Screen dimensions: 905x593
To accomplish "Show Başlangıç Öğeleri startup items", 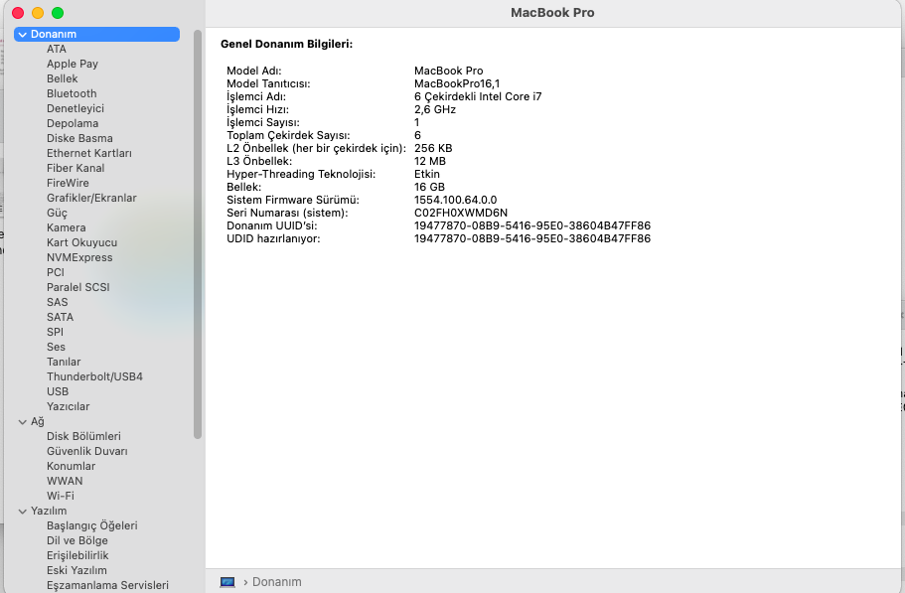I will [x=91, y=525].
